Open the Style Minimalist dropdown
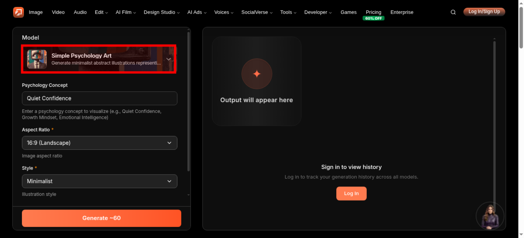Screen dimensions: 524x238 click(x=100, y=181)
